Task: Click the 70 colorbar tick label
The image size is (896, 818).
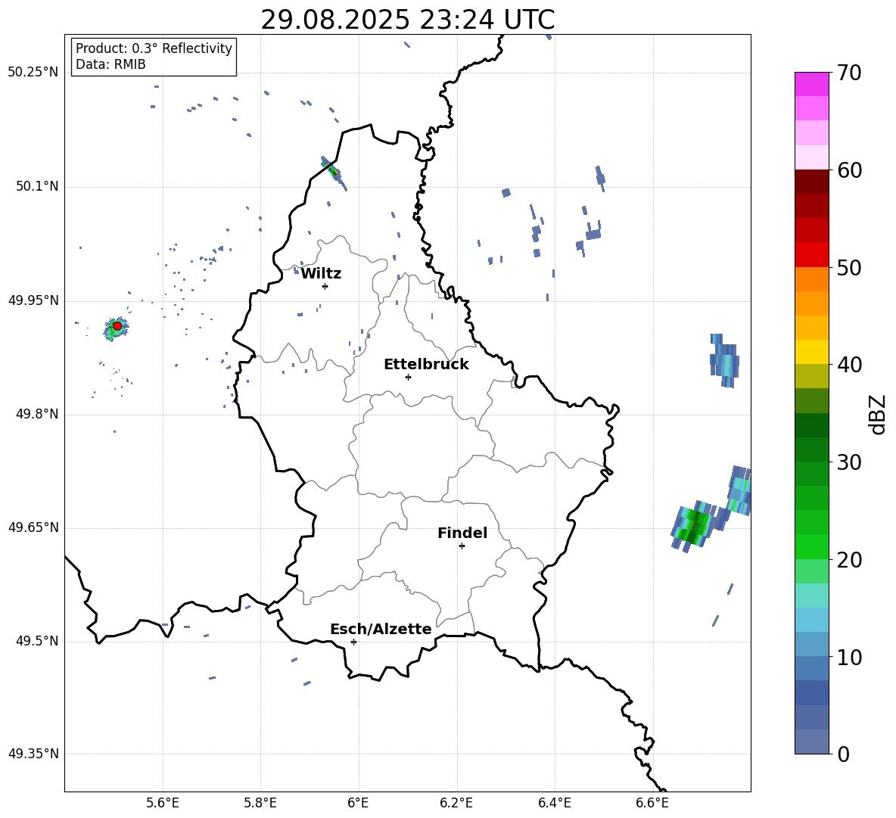Action: [x=848, y=73]
